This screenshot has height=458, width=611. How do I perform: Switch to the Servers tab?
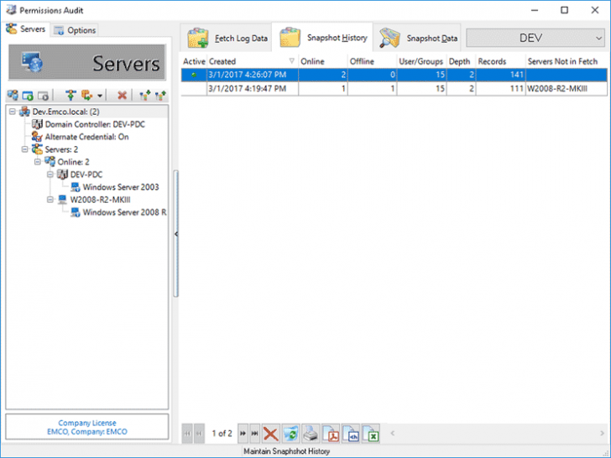(x=26, y=29)
